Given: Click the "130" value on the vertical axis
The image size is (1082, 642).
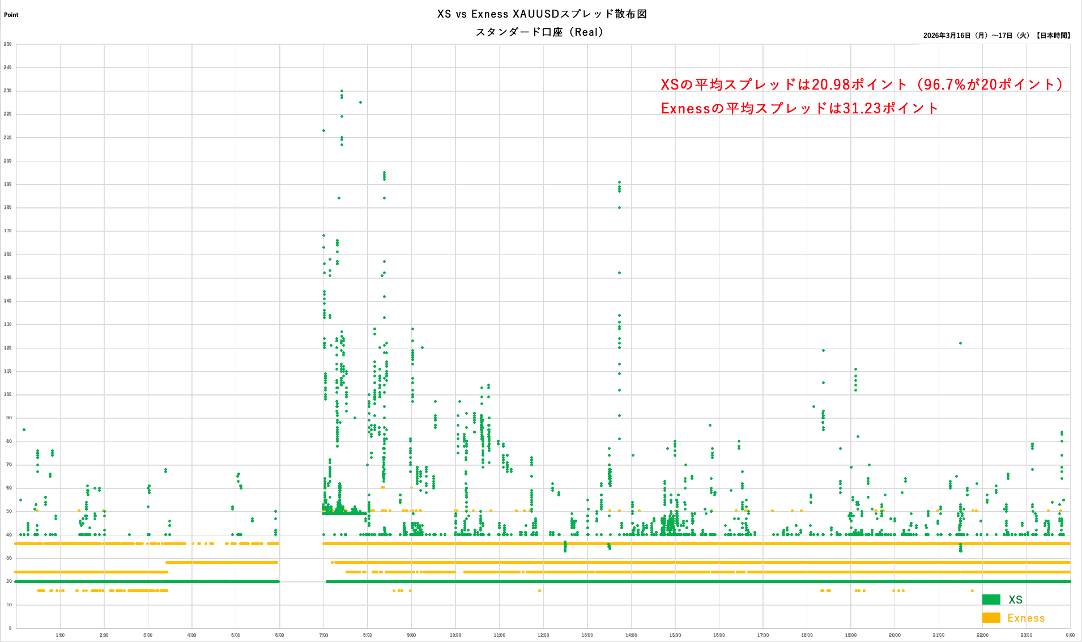Looking at the screenshot, I should [x=8, y=325].
